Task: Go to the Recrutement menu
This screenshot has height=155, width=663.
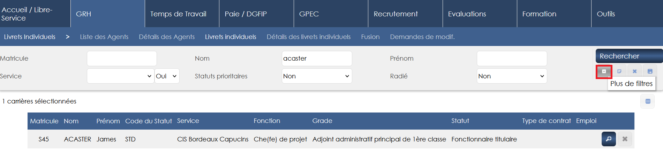Action: click(x=395, y=14)
